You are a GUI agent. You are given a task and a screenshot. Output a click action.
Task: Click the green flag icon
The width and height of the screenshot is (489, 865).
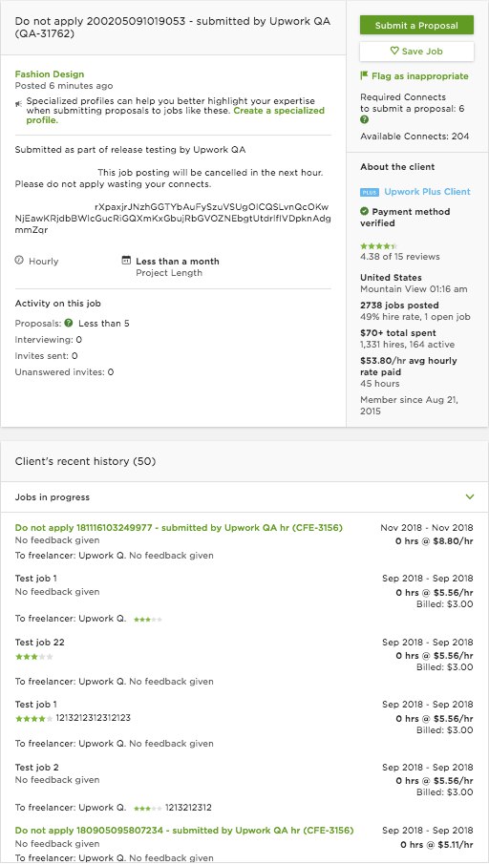pyautogui.click(x=364, y=75)
